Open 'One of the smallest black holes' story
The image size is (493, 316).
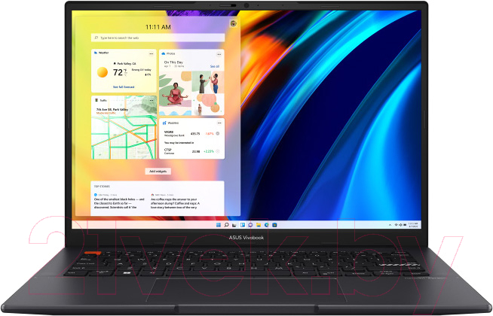pos(119,203)
